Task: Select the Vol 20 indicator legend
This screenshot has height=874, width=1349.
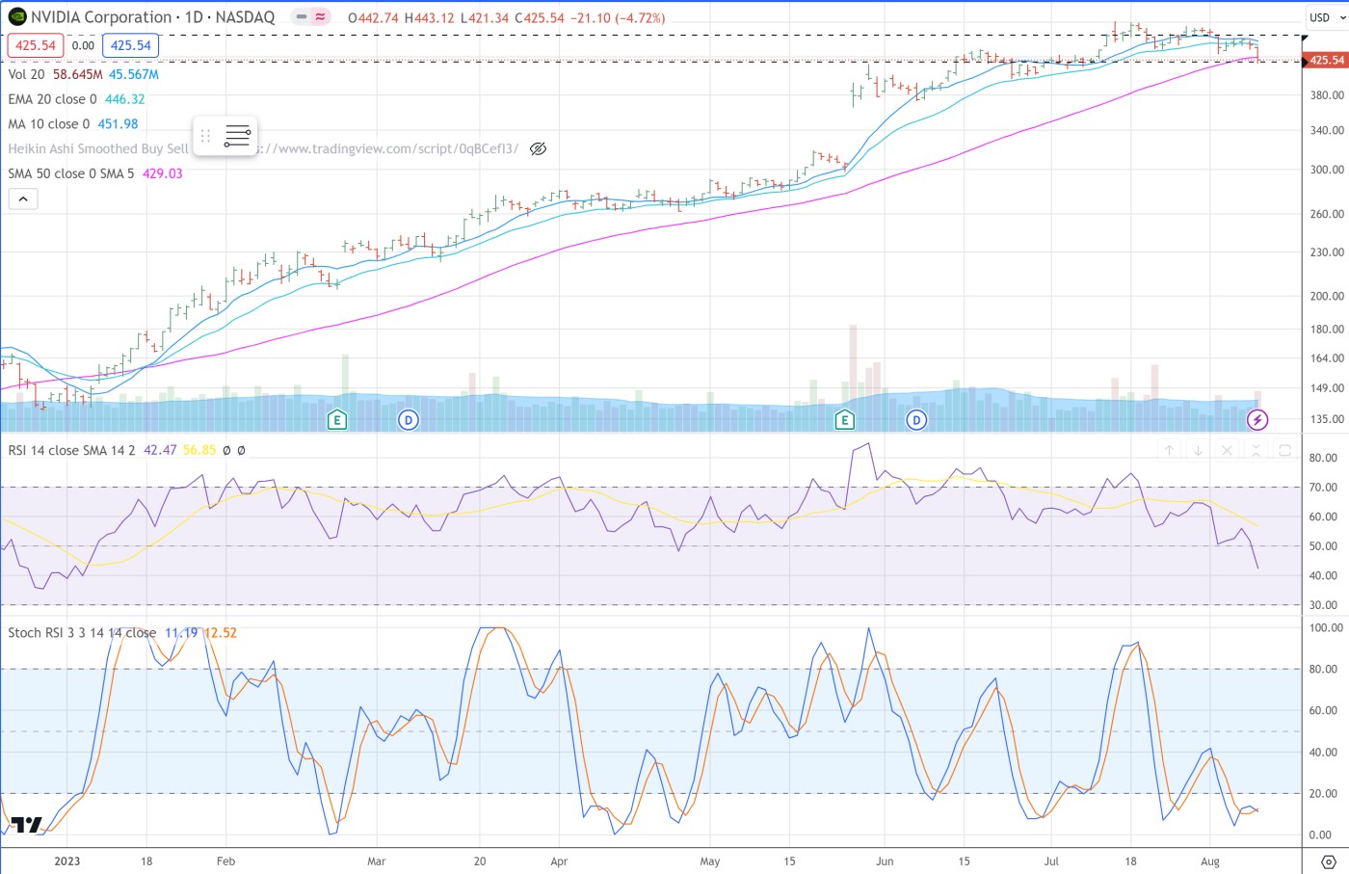Action: pos(27,74)
